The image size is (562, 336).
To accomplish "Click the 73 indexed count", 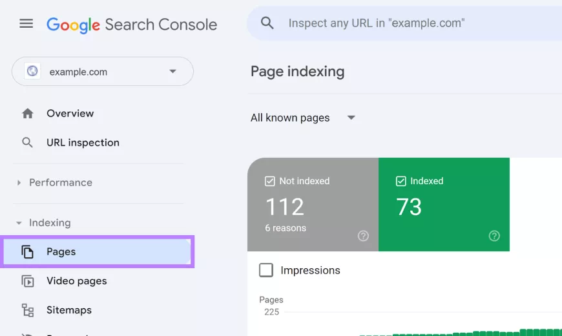I will (409, 207).
